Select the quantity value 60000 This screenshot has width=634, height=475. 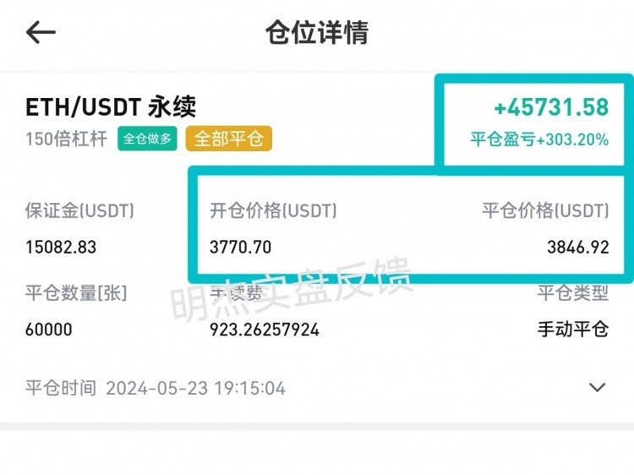[x=49, y=330]
